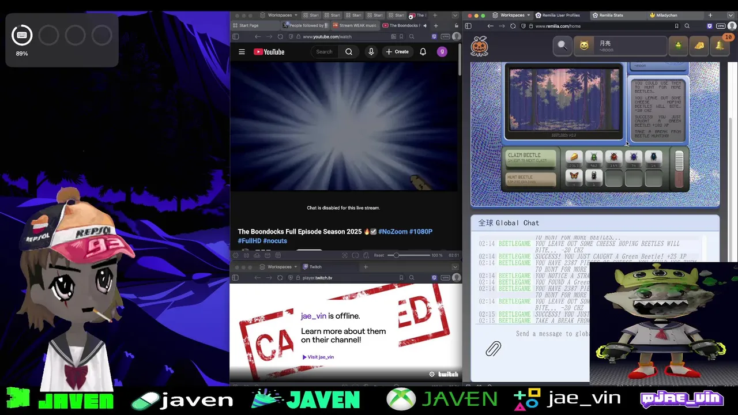Click the Remilia pumpkin logo

(x=479, y=46)
